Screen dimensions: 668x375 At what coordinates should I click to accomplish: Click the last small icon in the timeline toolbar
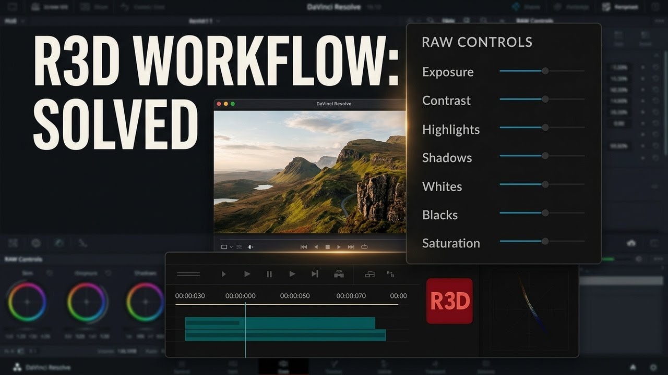(390, 273)
